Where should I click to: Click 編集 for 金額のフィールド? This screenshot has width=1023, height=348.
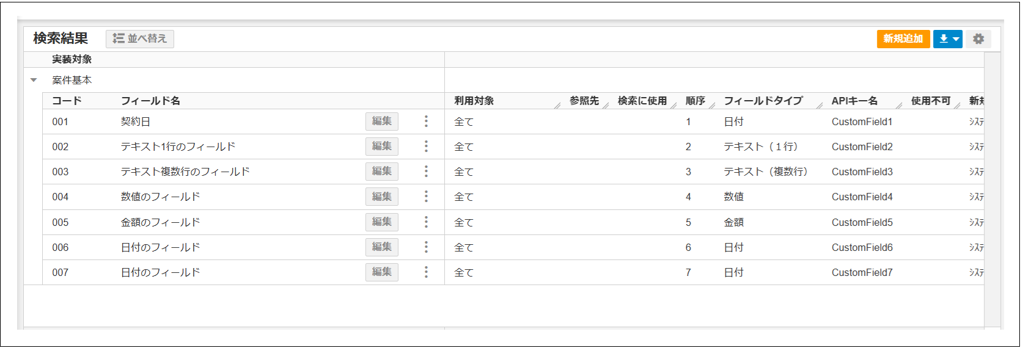382,222
